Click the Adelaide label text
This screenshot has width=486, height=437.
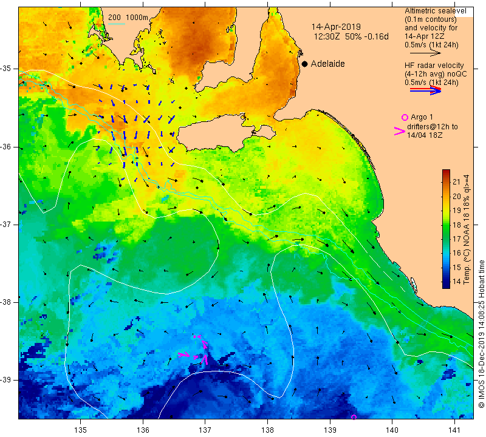tap(327, 64)
